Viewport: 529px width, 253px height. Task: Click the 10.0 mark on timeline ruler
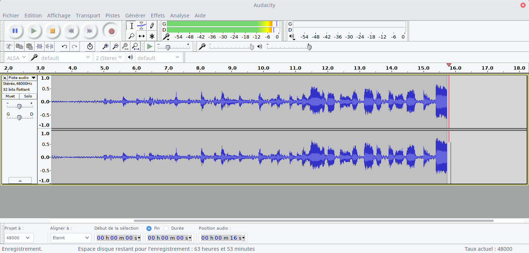click(x=263, y=68)
